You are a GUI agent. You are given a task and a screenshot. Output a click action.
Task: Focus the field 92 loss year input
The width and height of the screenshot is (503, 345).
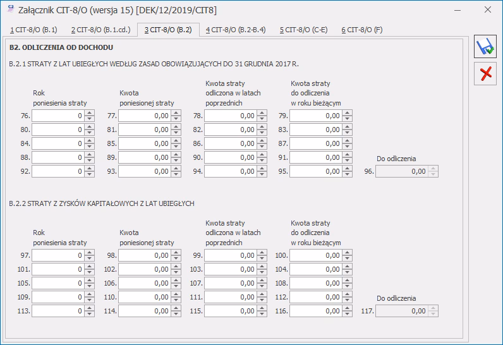click(58, 171)
